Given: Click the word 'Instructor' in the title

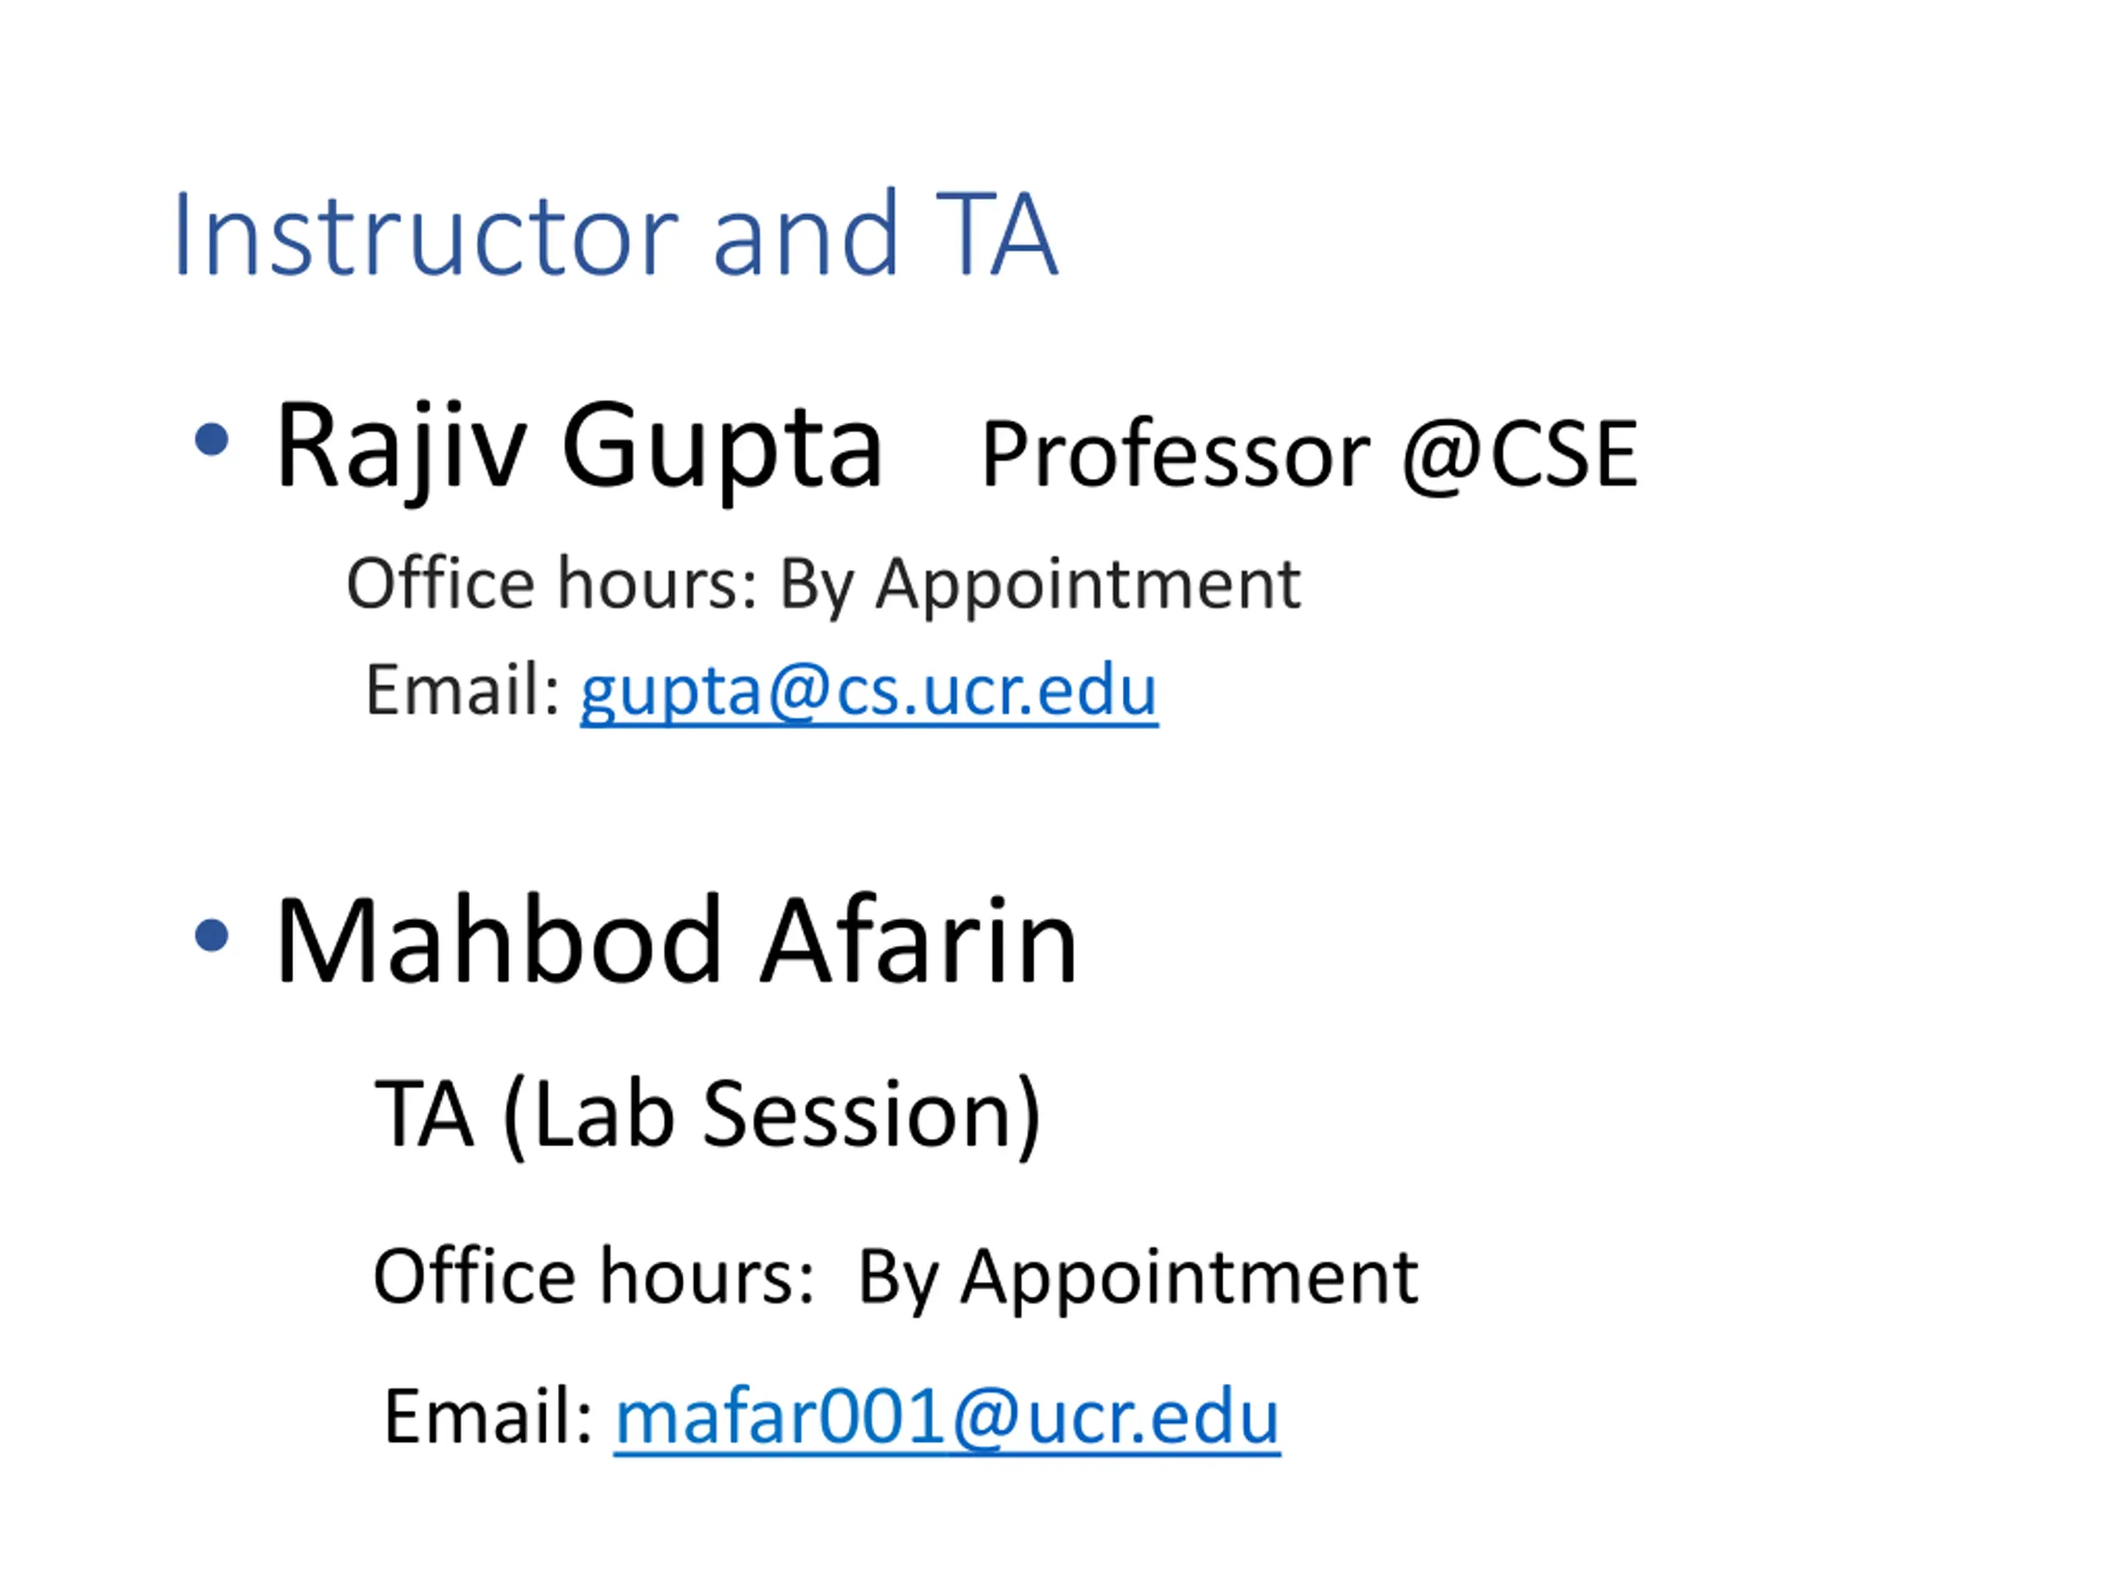Looking at the screenshot, I should (427, 233).
